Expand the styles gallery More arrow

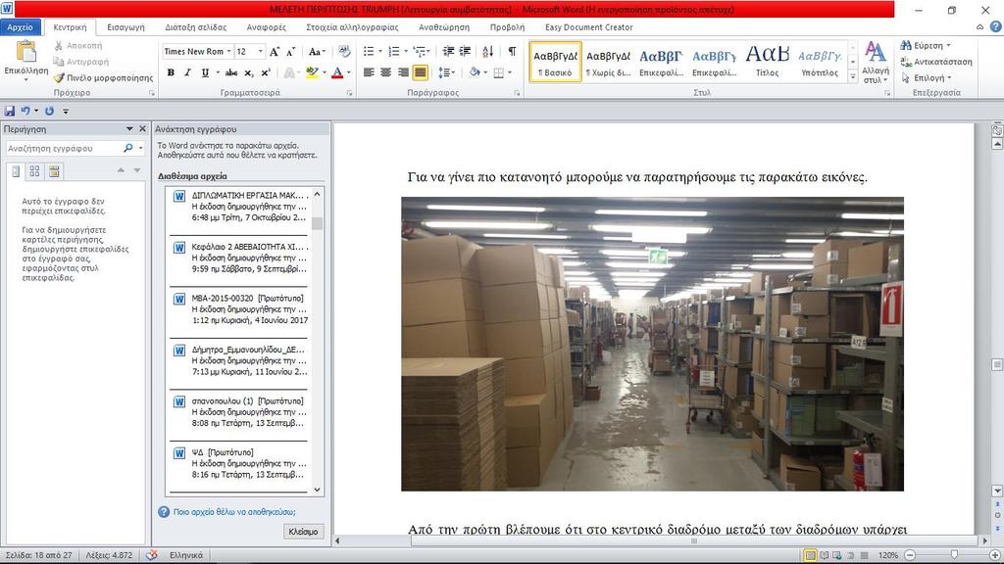pyautogui.click(x=853, y=76)
